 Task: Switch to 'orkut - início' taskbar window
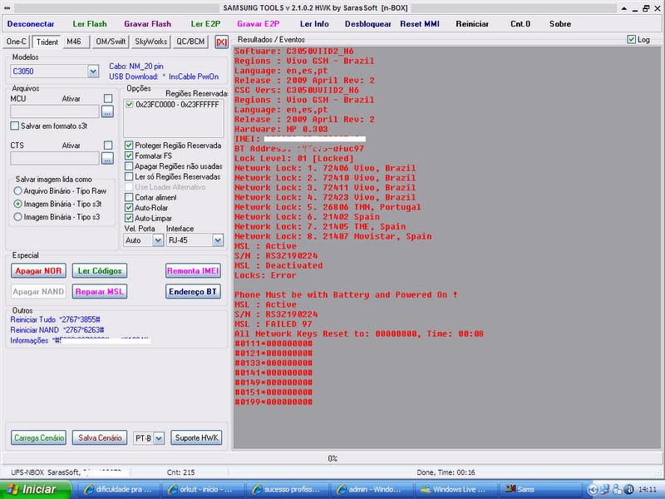coord(202,489)
